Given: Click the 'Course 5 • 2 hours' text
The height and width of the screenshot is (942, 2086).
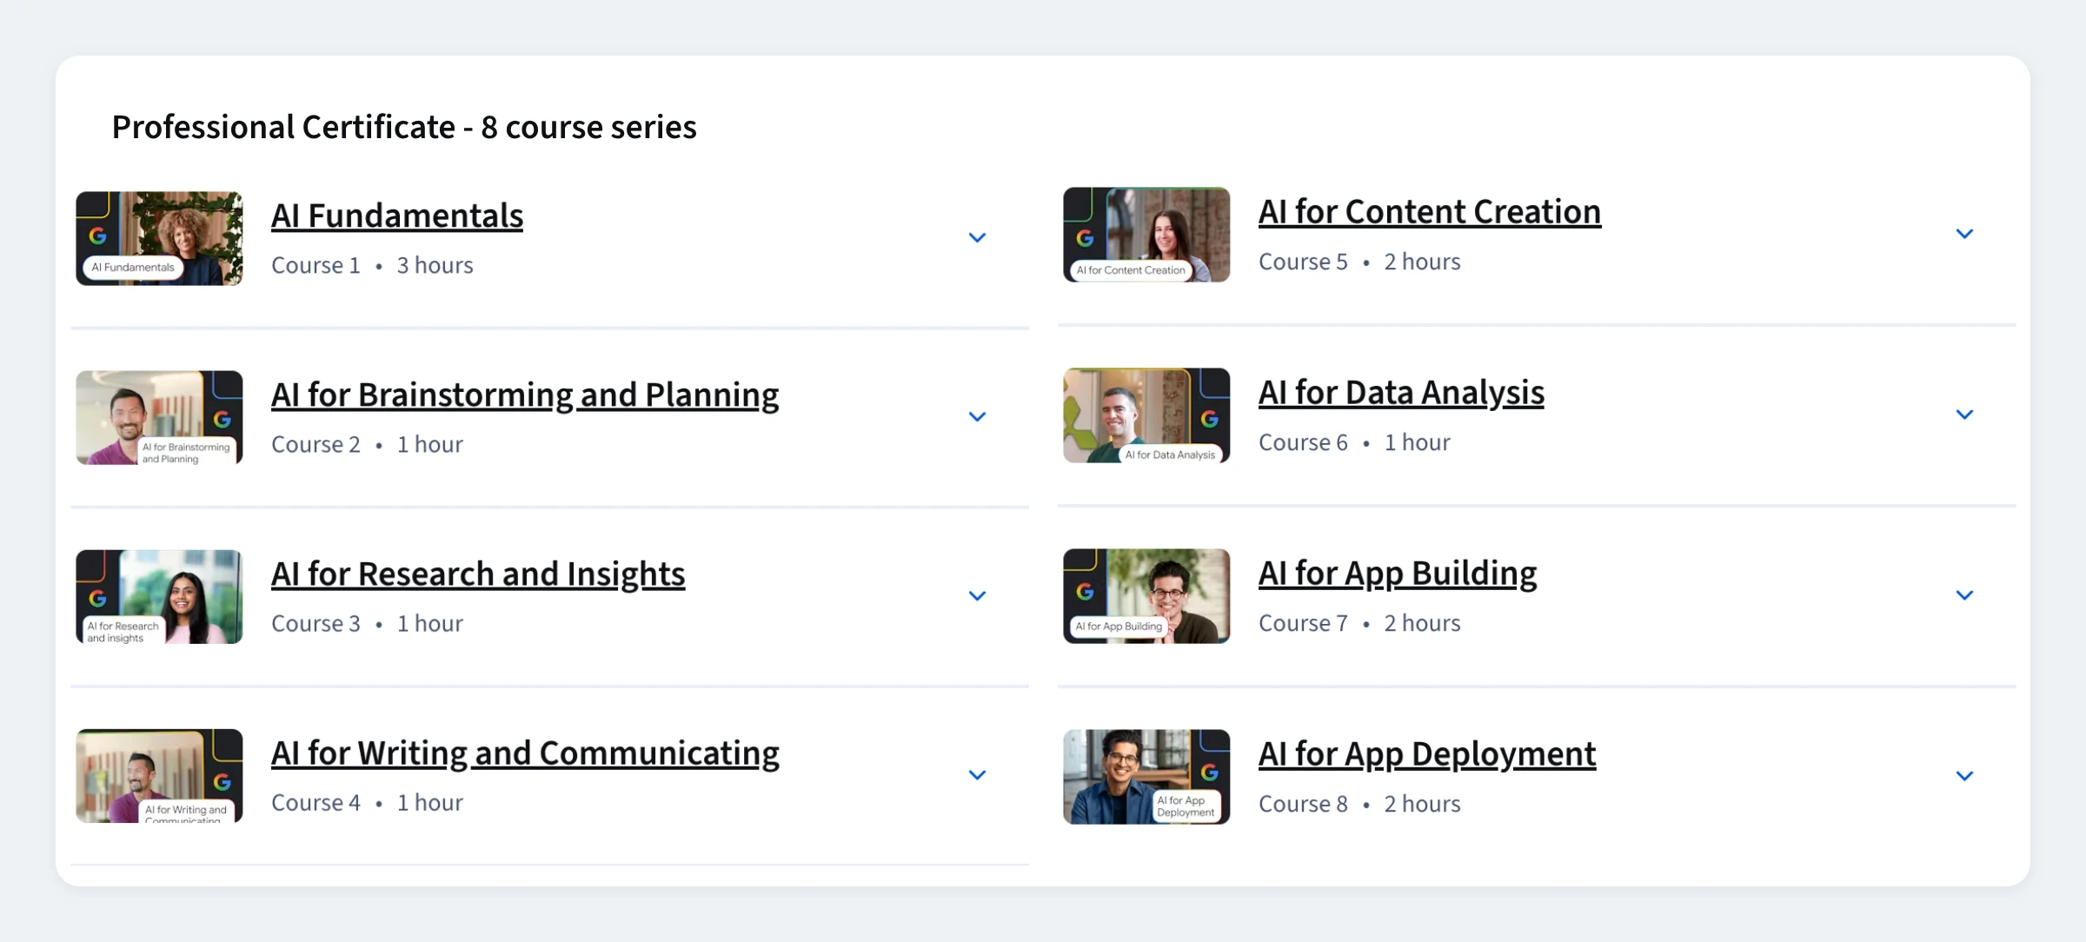Looking at the screenshot, I should point(1359,262).
